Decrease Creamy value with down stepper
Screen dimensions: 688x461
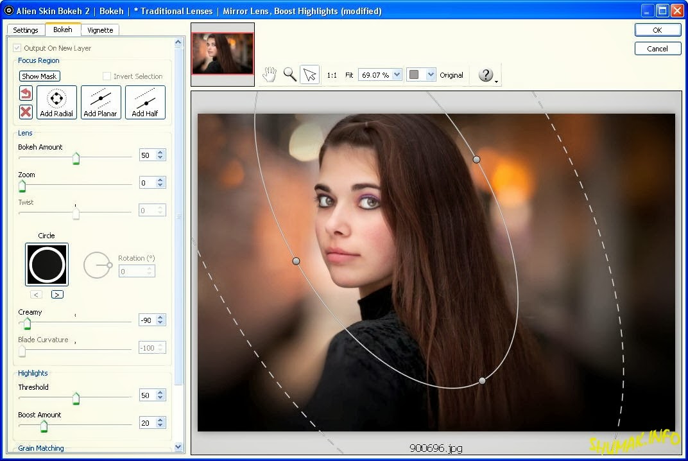(x=160, y=323)
